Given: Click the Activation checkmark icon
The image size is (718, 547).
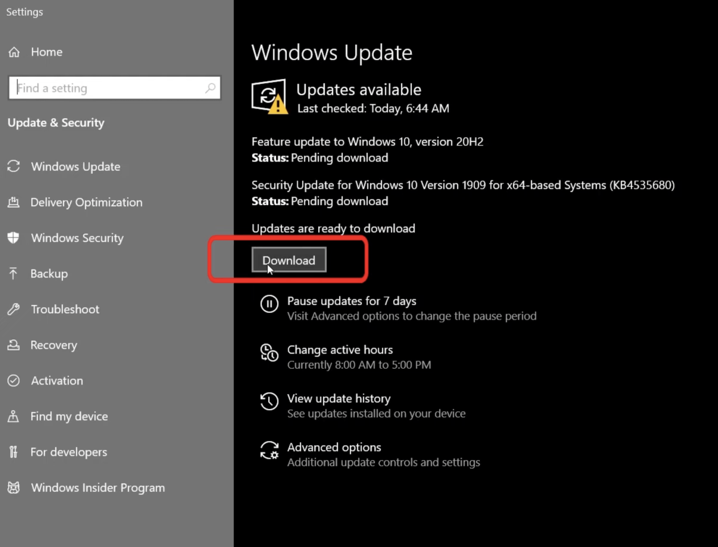Looking at the screenshot, I should point(14,380).
